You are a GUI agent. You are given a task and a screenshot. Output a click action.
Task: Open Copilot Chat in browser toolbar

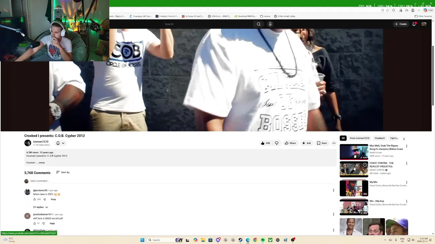pyautogui.click(x=428, y=10)
